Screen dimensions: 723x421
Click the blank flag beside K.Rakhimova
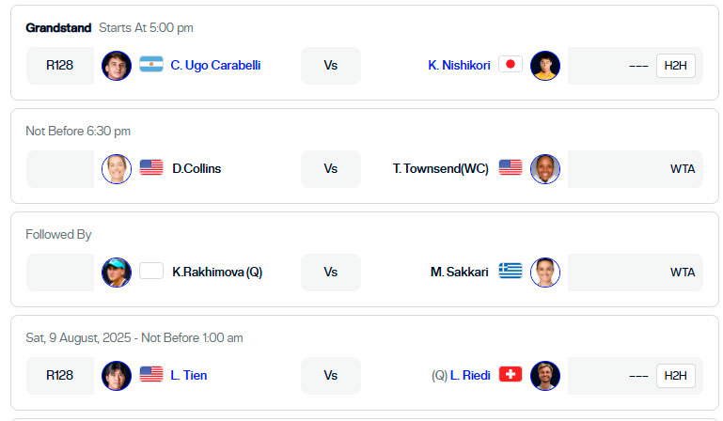click(x=151, y=272)
